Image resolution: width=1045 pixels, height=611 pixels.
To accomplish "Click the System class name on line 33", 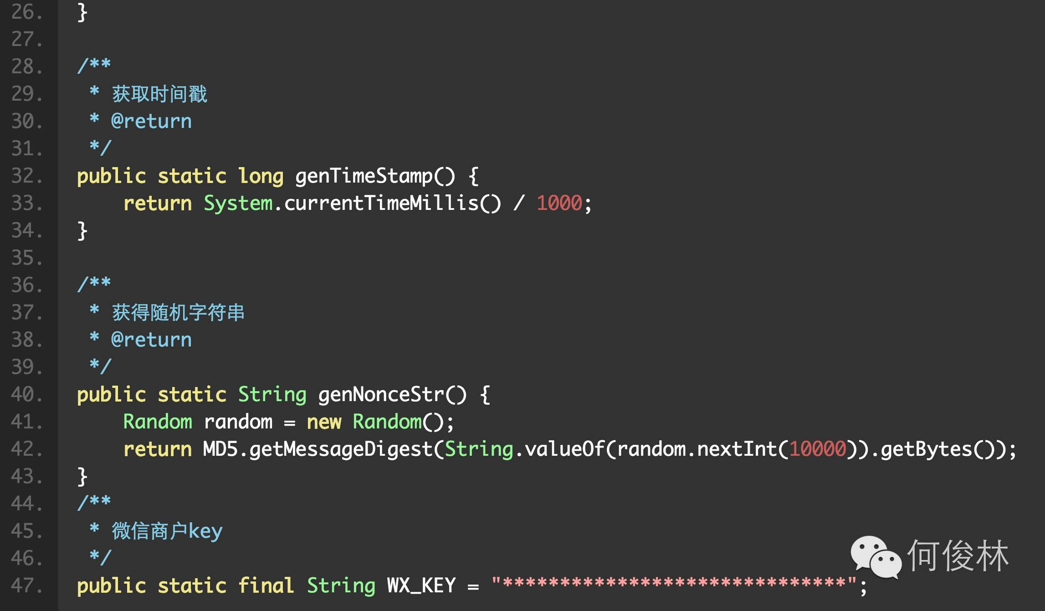I will pyautogui.click(x=238, y=204).
